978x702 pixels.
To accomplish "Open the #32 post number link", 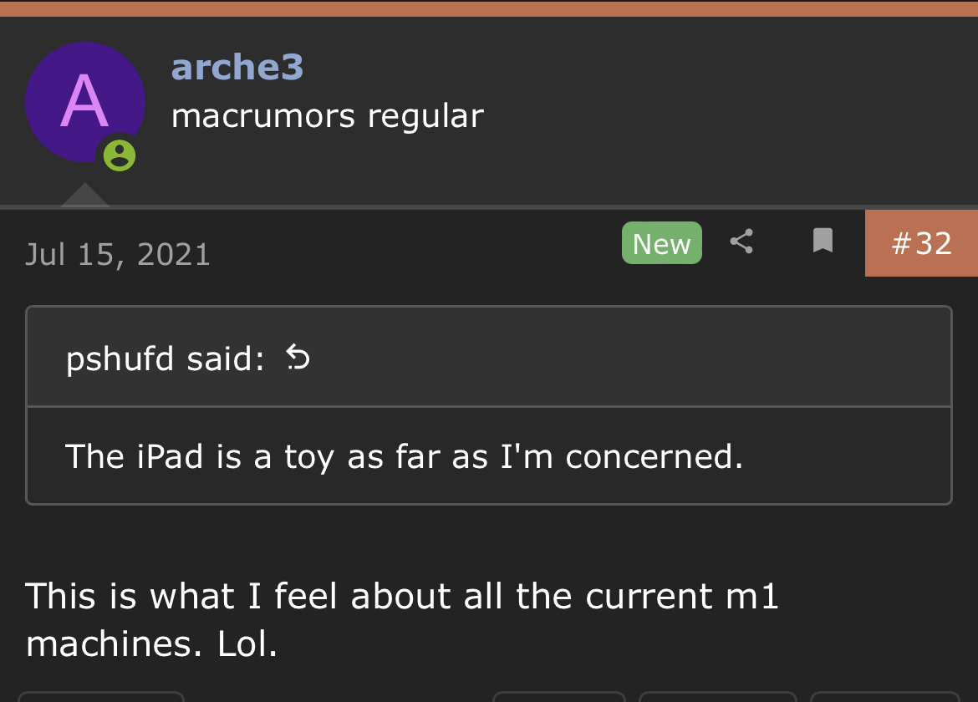I will 921,243.
